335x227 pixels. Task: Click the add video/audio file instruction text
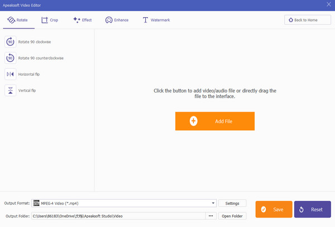click(215, 94)
